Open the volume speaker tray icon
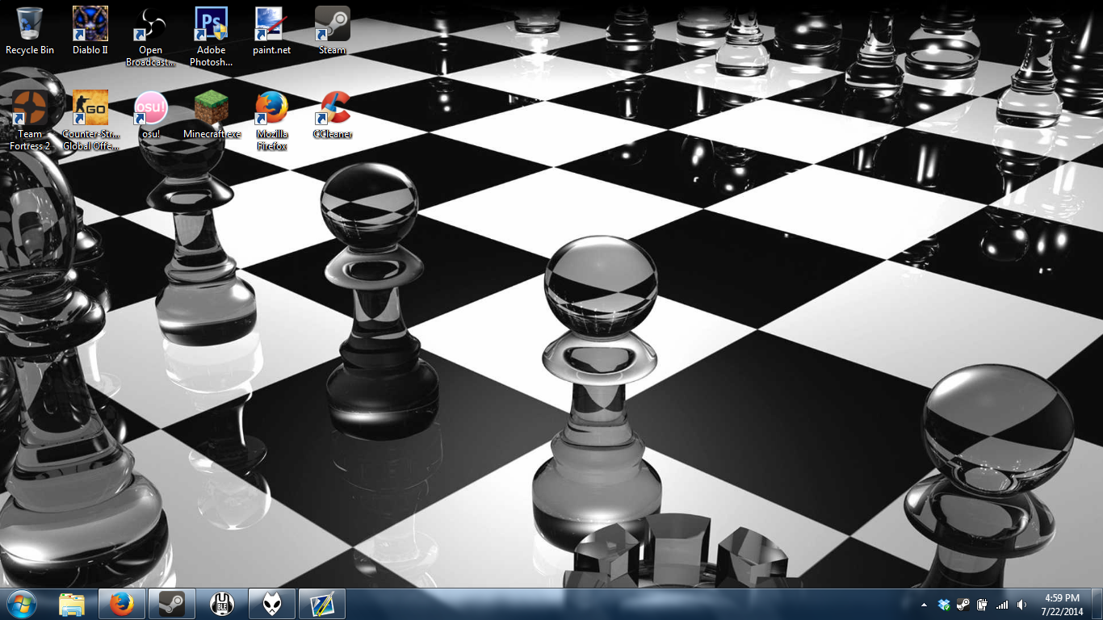Viewport: 1103px width, 620px height. tap(1022, 605)
